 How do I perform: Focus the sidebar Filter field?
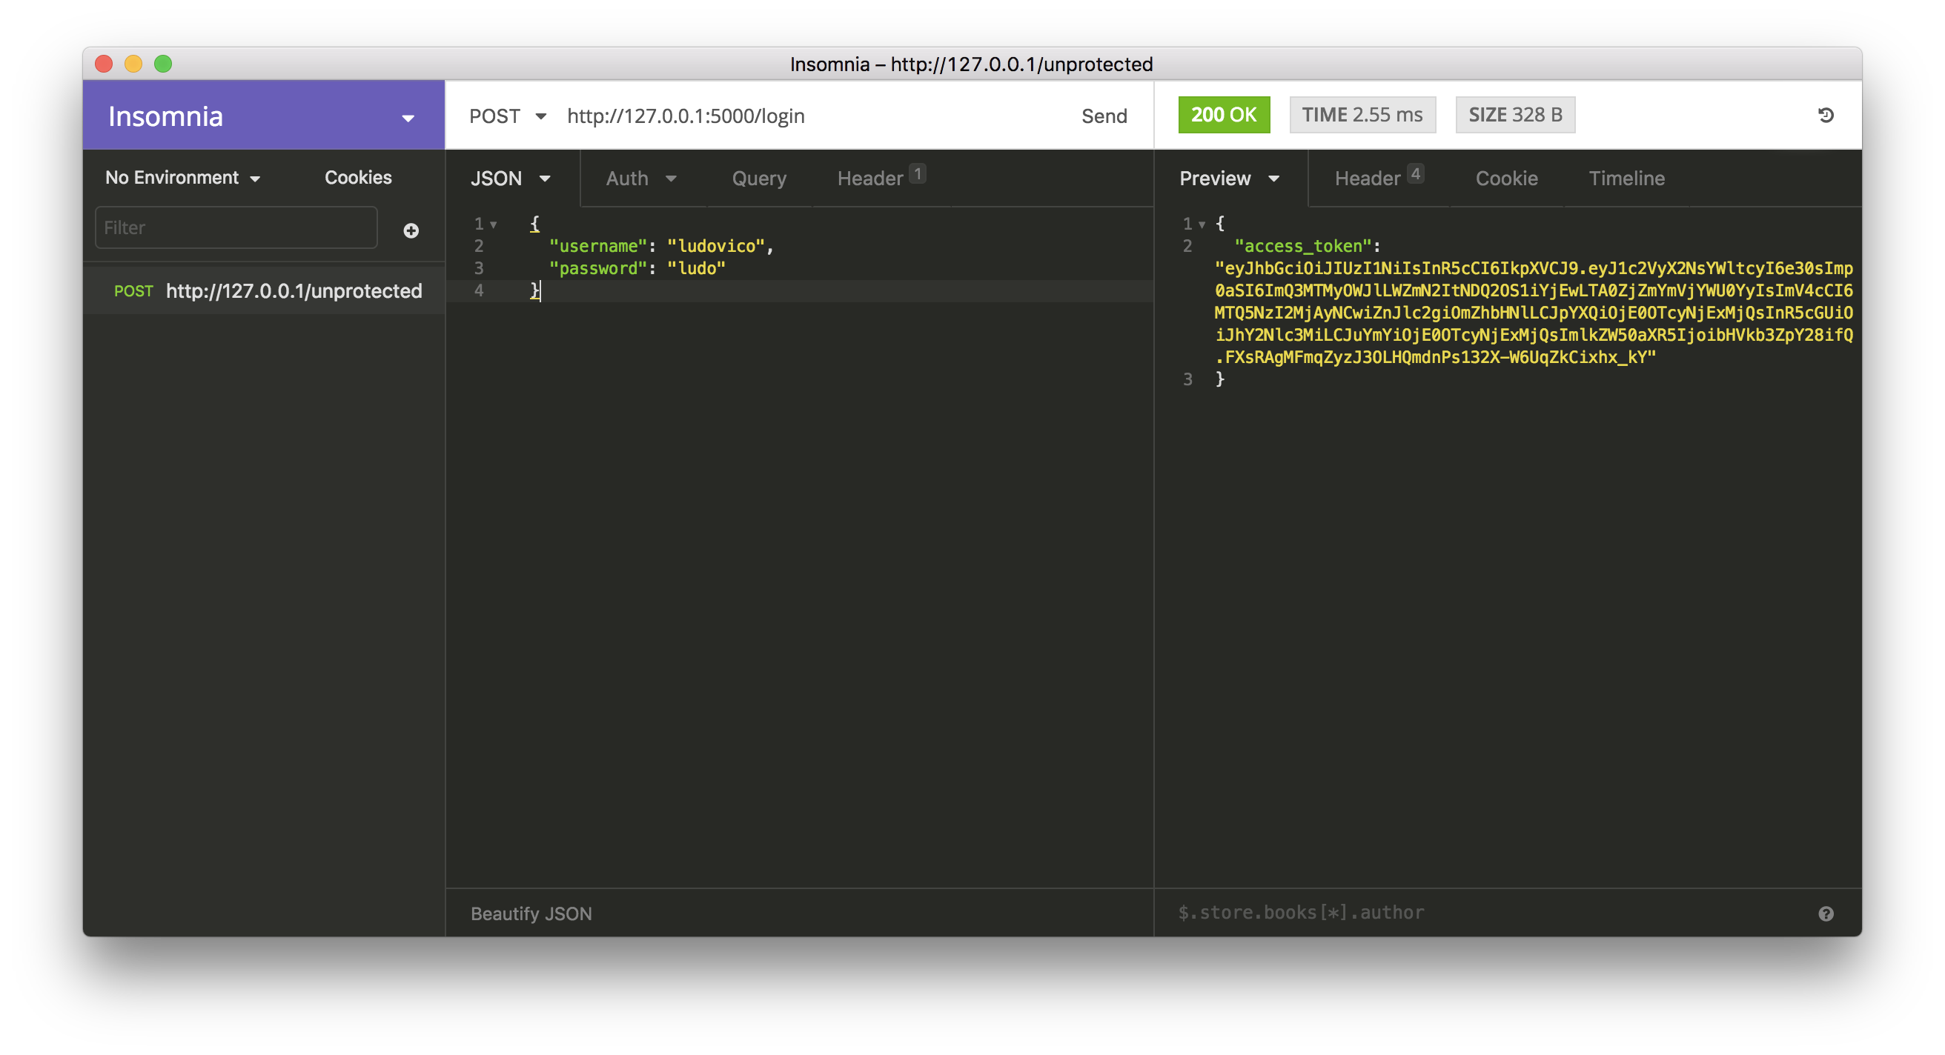[x=236, y=228]
